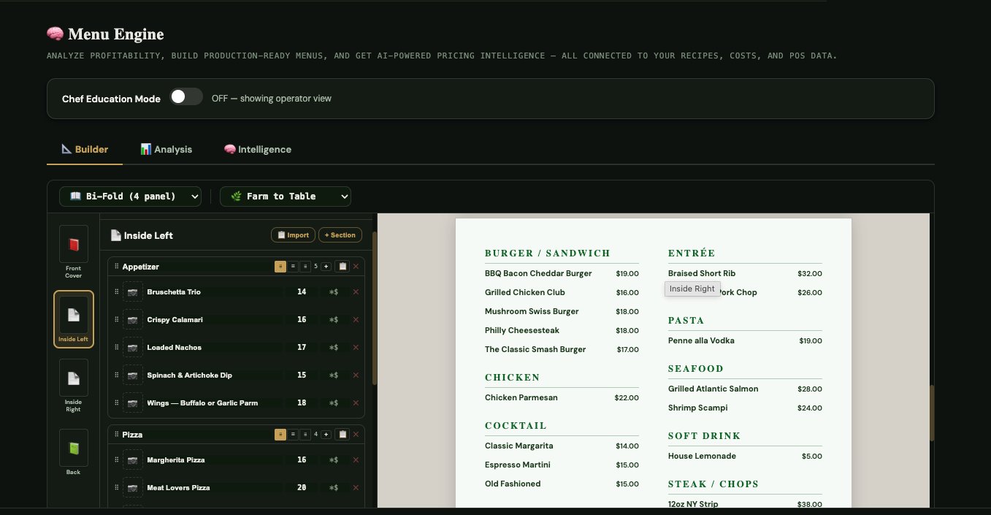
Task: Click the Margherita Pizza name field
Action: [214, 460]
